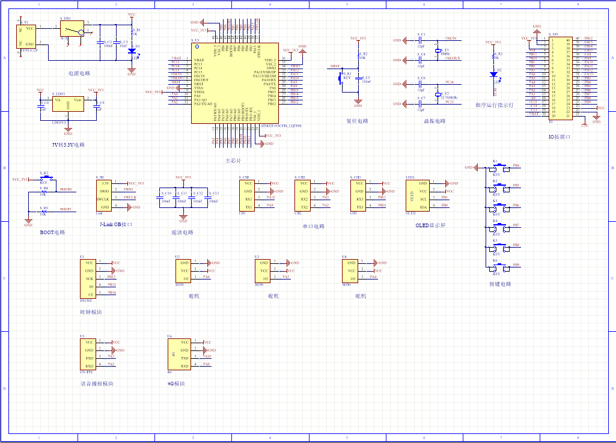Select the K4 push button symbol
Screen dimensions: 616x443
pyautogui.click(x=499, y=228)
